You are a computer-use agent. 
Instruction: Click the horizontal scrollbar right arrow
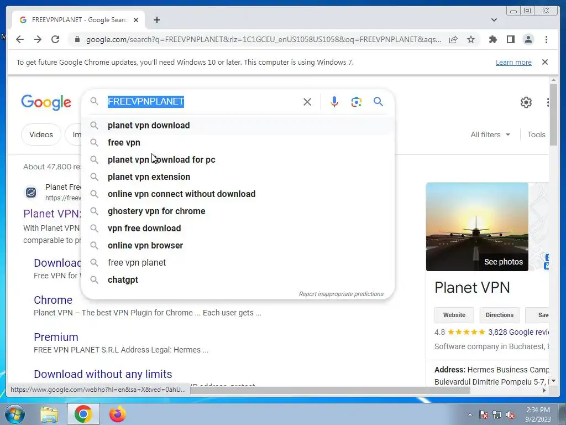pyautogui.click(x=544, y=390)
